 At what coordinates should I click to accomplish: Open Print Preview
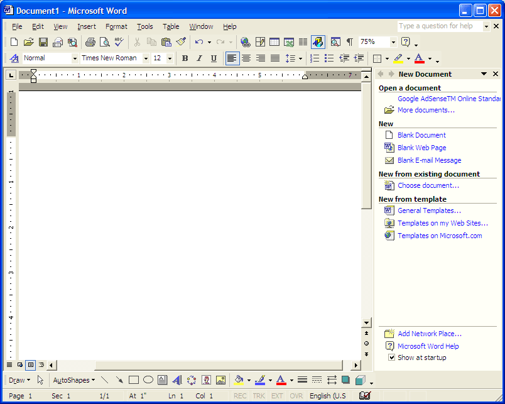104,42
